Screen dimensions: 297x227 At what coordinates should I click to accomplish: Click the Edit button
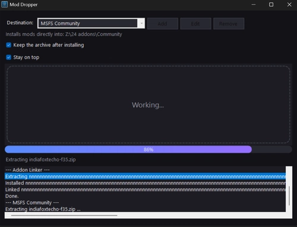click(x=195, y=24)
